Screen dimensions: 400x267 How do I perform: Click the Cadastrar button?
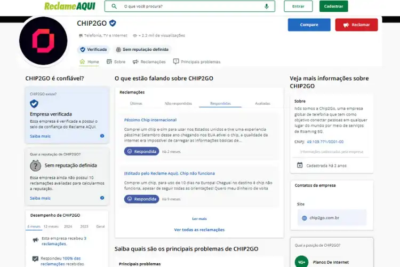[x=333, y=6]
